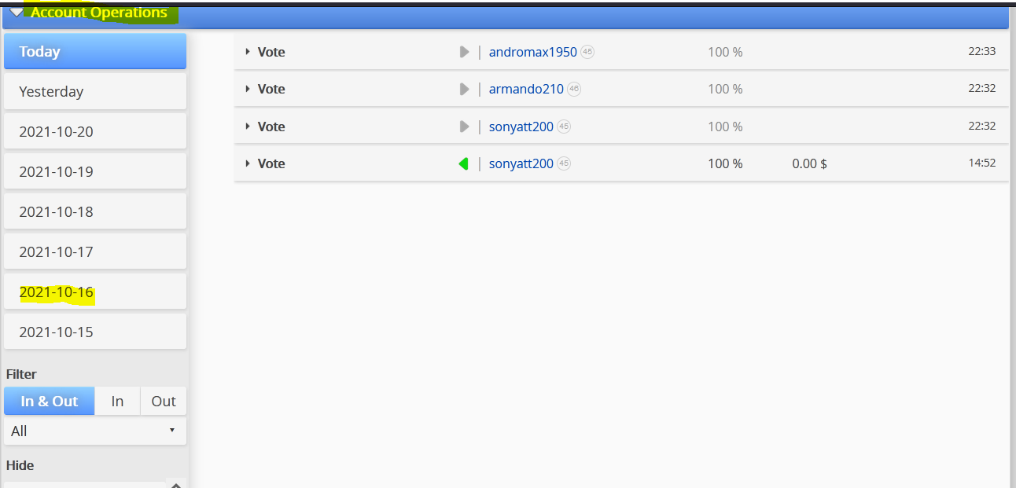Click the scroll arrow in the Hide list
The height and width of the screenshot is (488, 1016).
(x=176, y=484)
